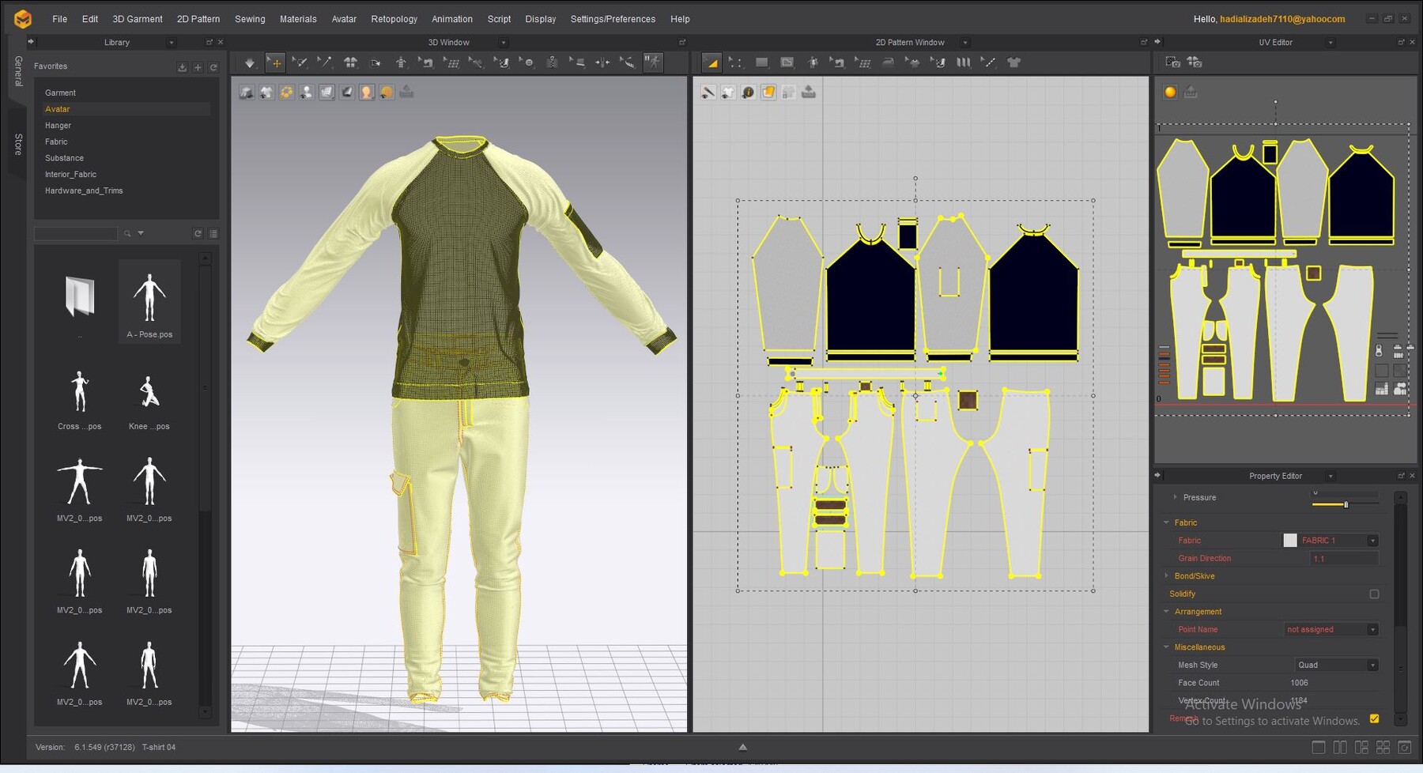Viewport: 1423px width, 773px height.
Task: Select the rectangle pattern creation tool
Action: pos(762,62)
